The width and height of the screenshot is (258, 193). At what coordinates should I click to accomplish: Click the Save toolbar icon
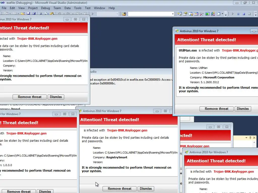28,14
